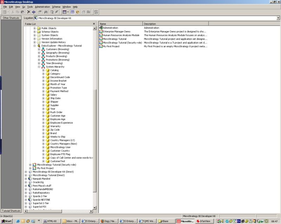Click the Delete (X) toolbar icon
Image resolution: width=281 pixels, height=224 pixels.
point(29,12)
